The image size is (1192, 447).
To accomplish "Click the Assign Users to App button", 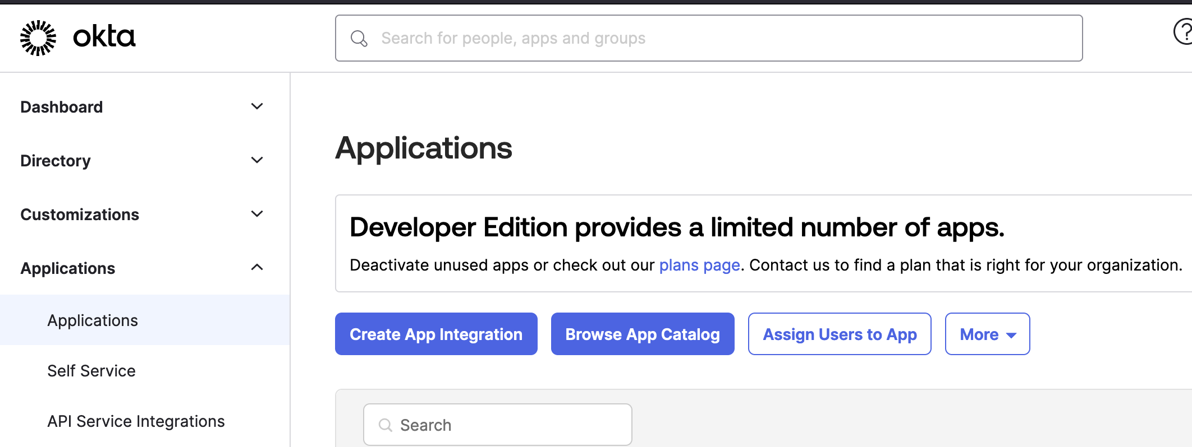I will point(840,334).
